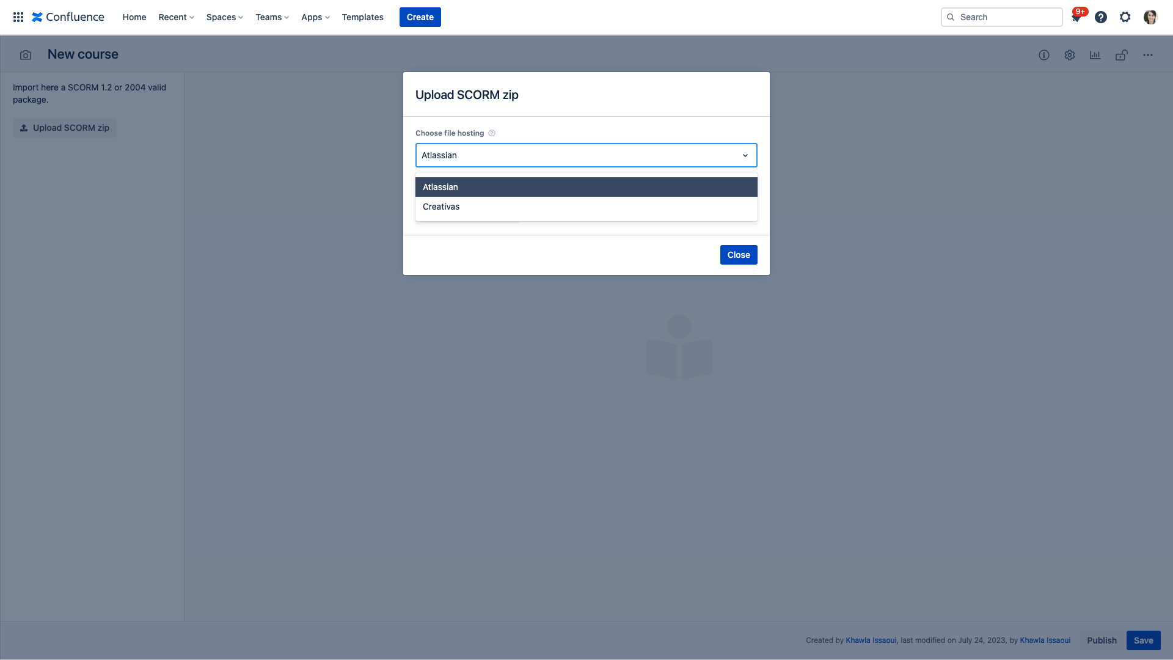Open the help question mark icon
The height and width of the screenshot is (660, 1173).
pos(1101,17)
